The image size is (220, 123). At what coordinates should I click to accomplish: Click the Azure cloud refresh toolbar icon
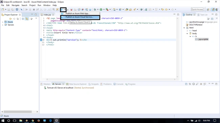tap(79, 9)
